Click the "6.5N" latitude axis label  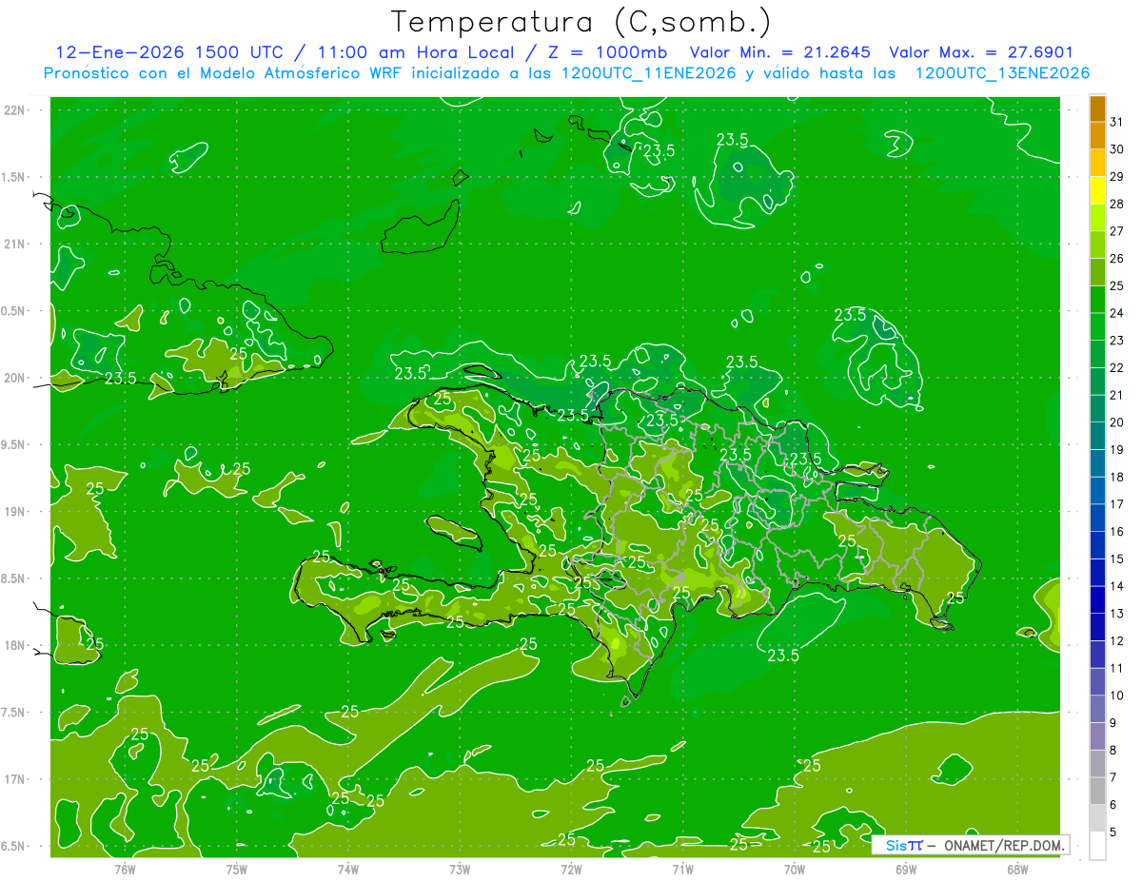[14, 846]
